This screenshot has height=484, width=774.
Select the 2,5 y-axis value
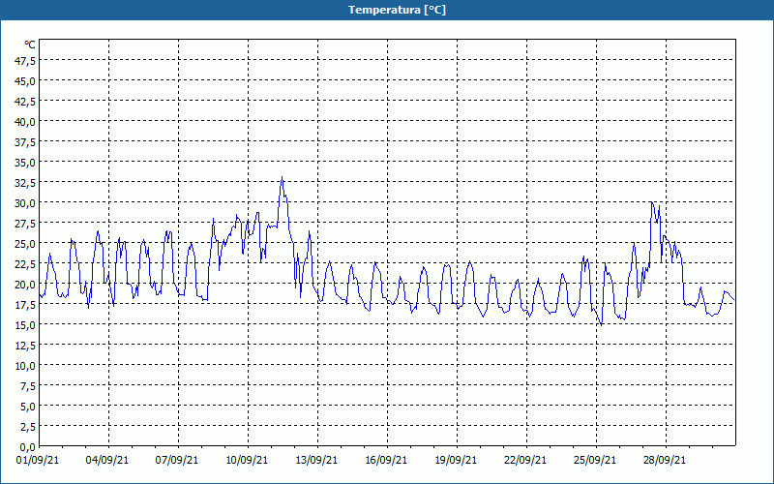(28, 427)
